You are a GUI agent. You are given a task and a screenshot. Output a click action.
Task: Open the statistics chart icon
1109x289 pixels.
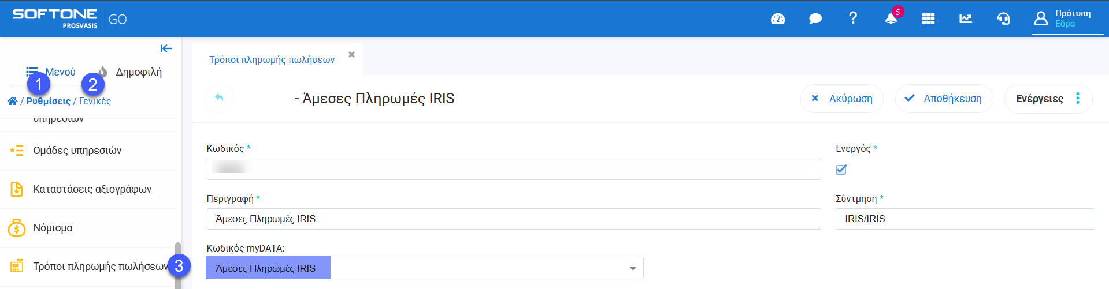tap(966, 19)
